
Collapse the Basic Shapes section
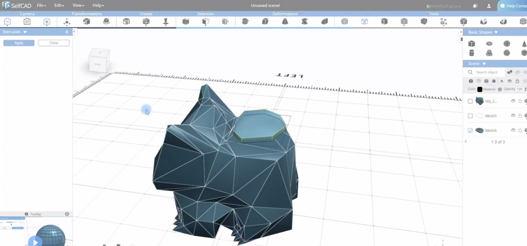click(x=496, y=32)
